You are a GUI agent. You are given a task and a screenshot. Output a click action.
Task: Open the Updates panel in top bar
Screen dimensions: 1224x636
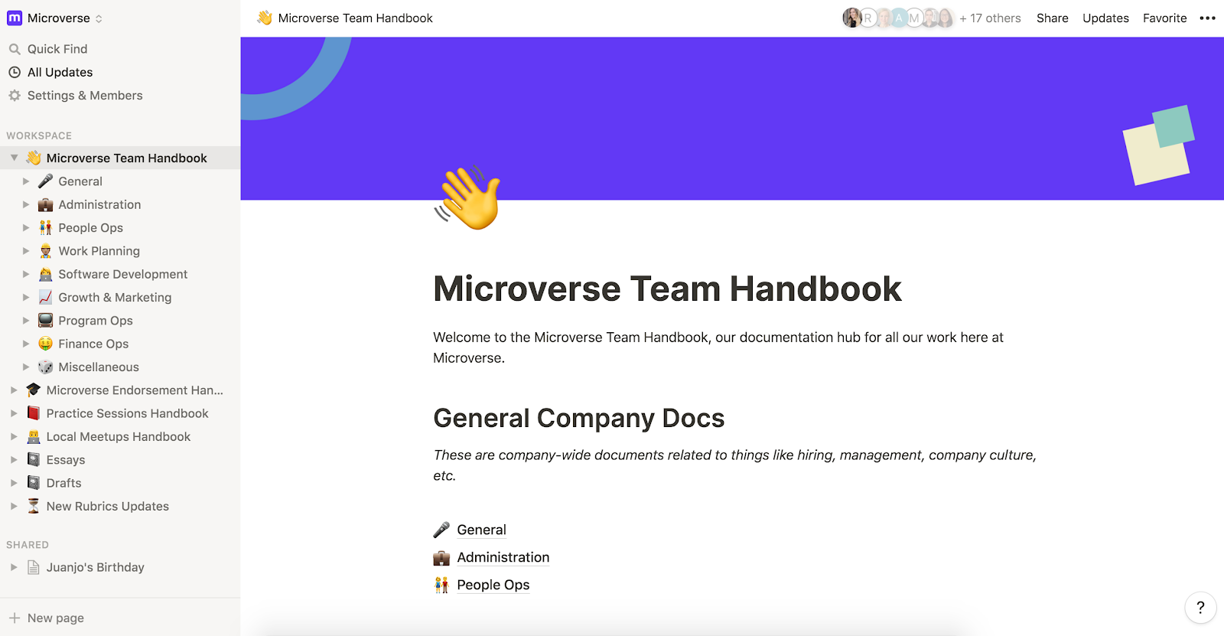1105,18
